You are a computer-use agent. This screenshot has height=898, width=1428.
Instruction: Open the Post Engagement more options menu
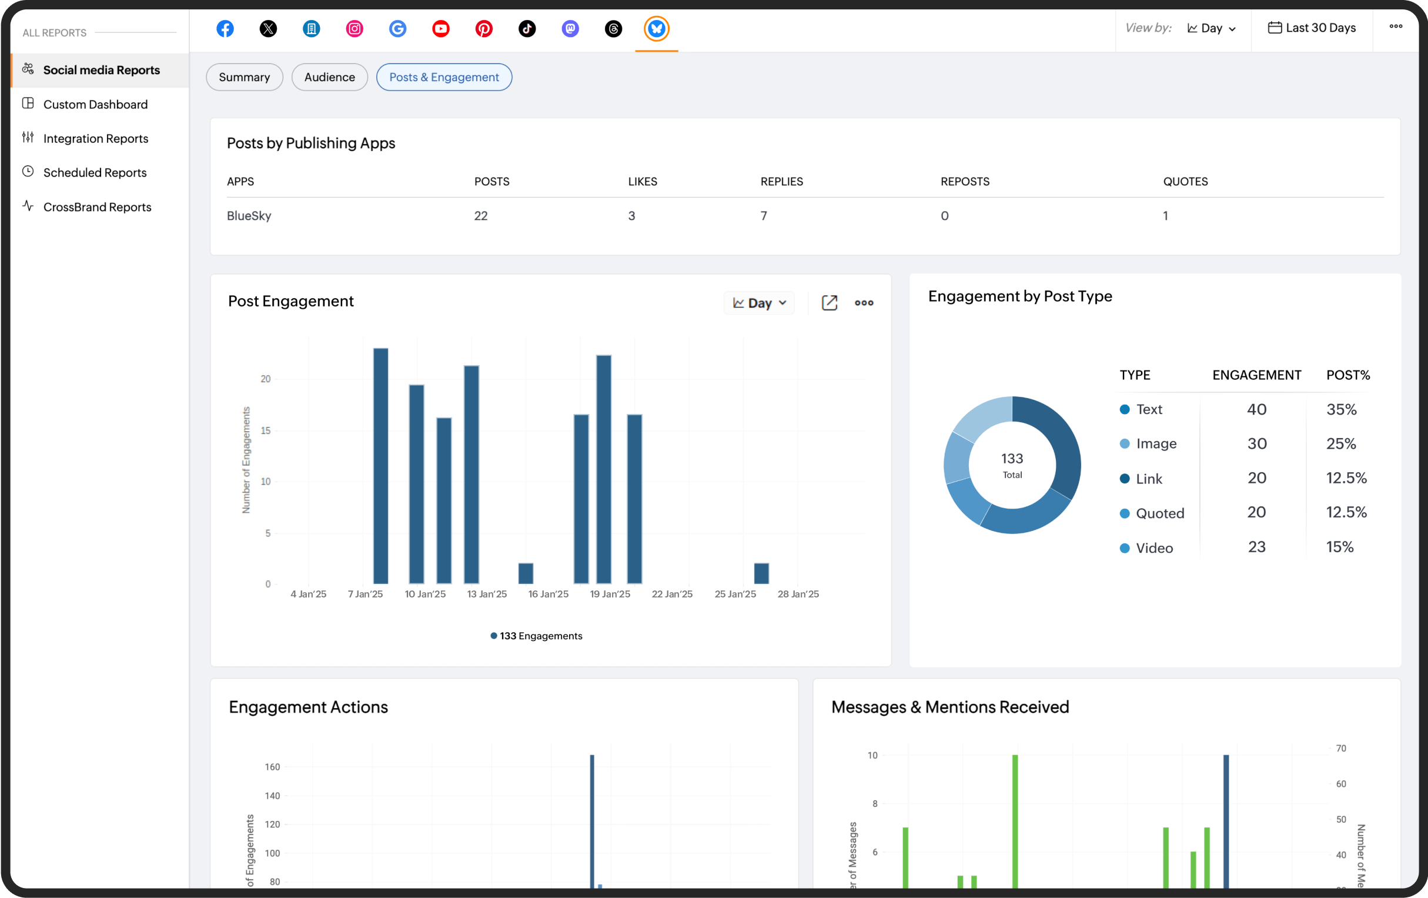tap(864, 302)
